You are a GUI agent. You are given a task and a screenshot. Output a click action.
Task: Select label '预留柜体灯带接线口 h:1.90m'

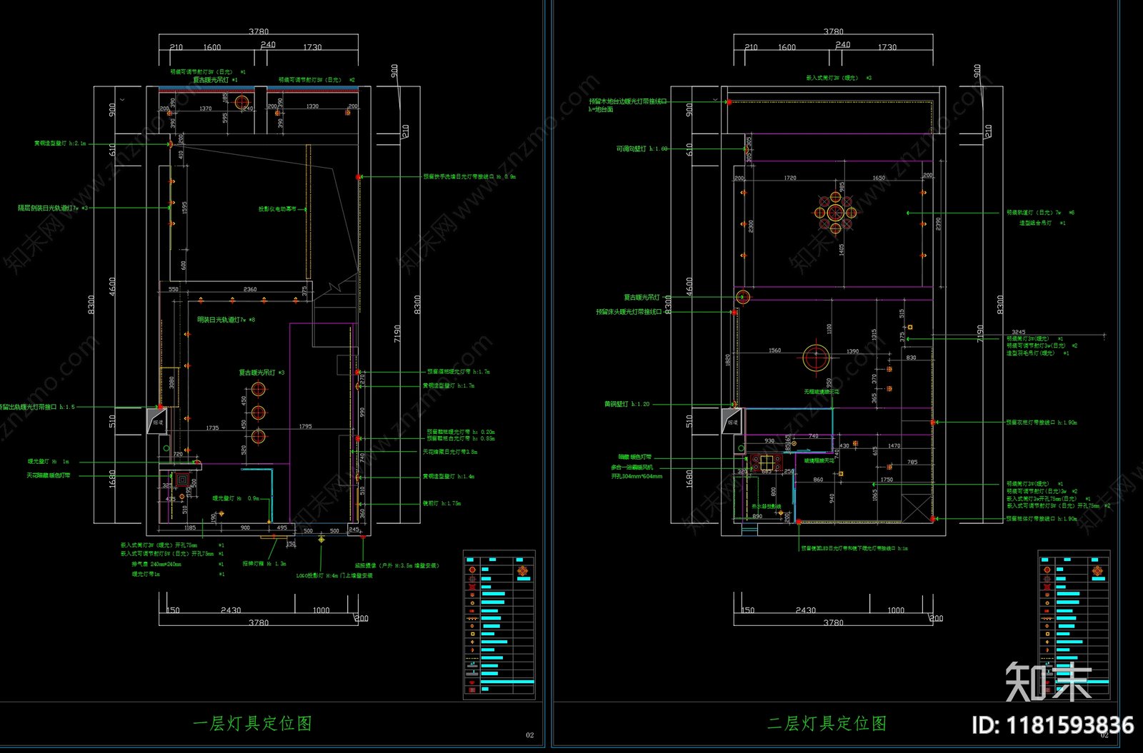pos(1042,519)
